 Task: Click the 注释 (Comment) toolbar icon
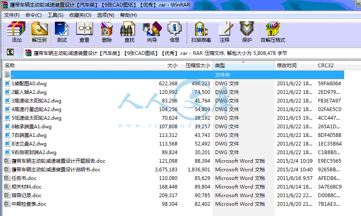[x=225, y=29]
